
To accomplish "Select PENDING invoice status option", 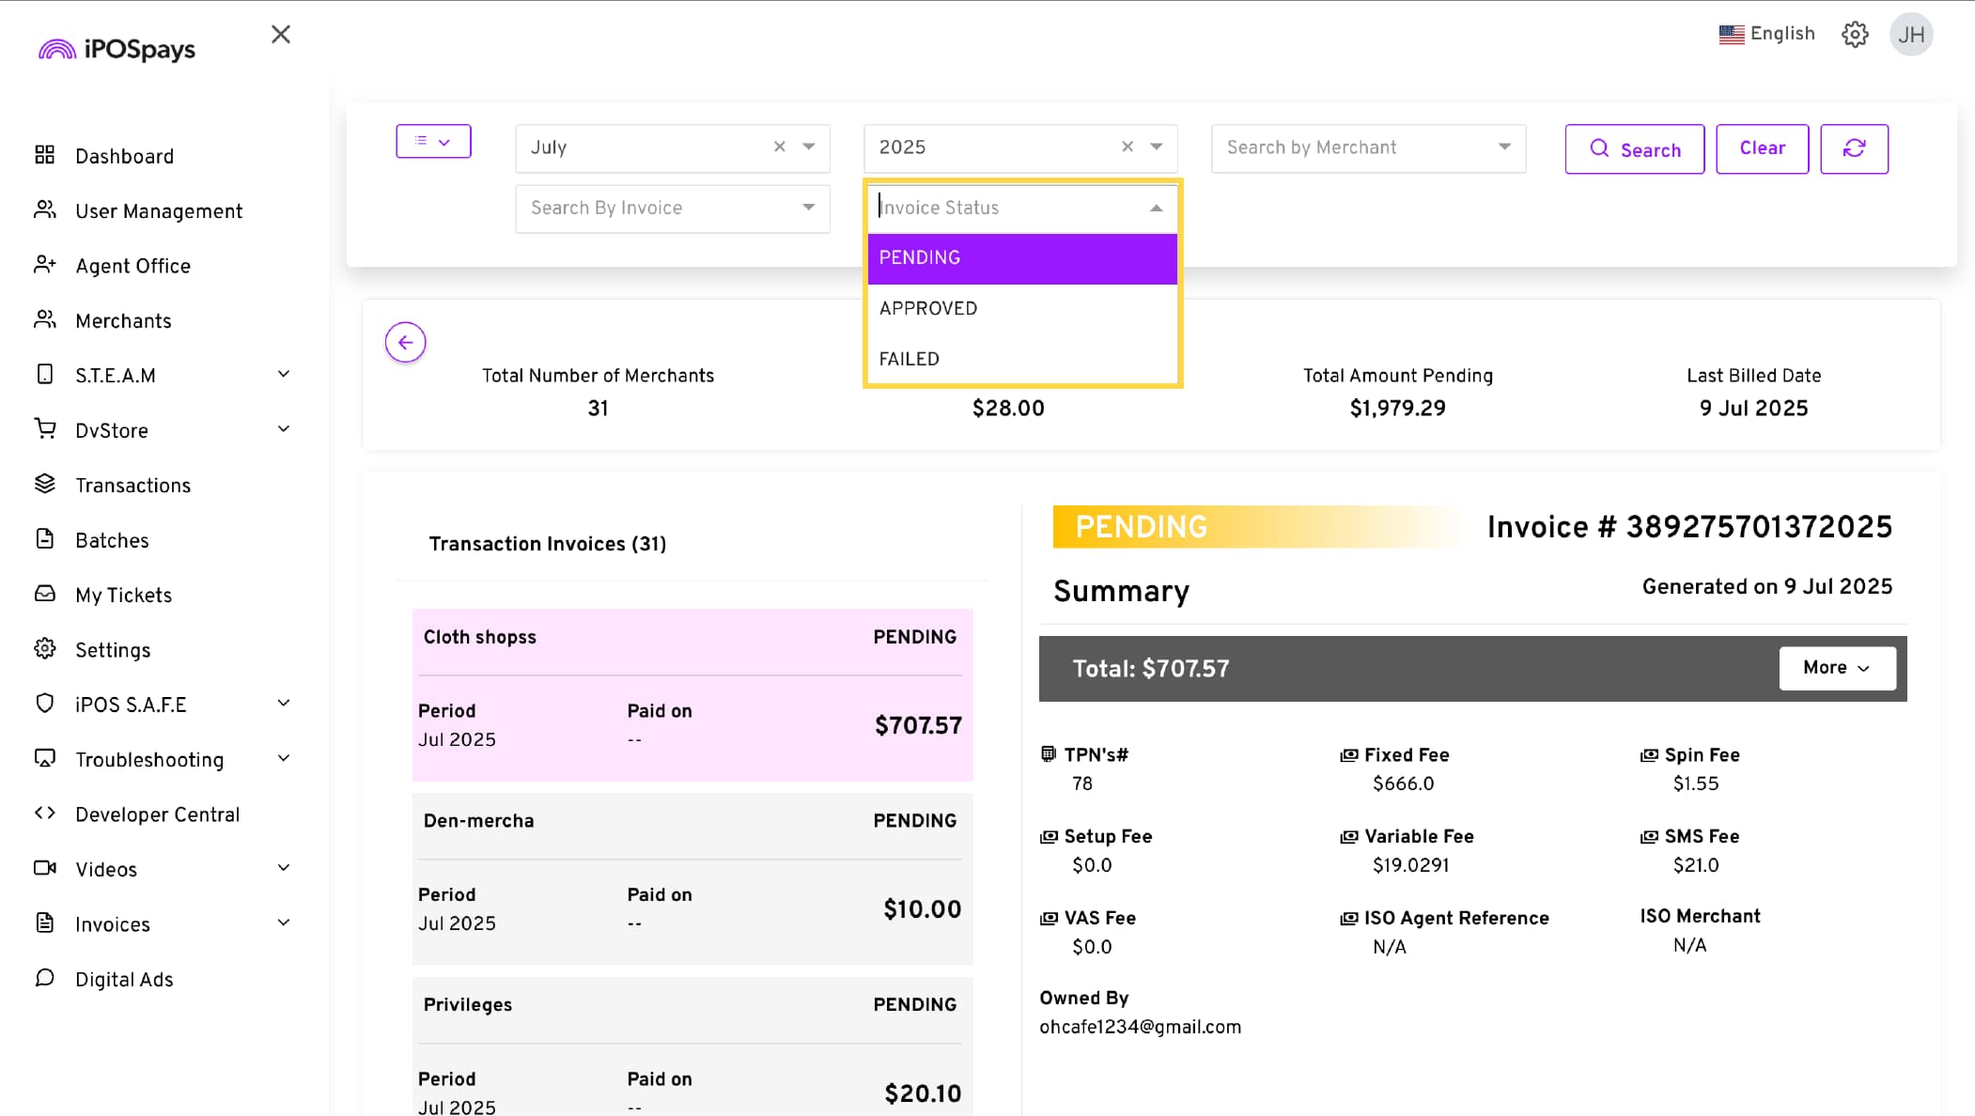I will click(x=1021, y=258).
